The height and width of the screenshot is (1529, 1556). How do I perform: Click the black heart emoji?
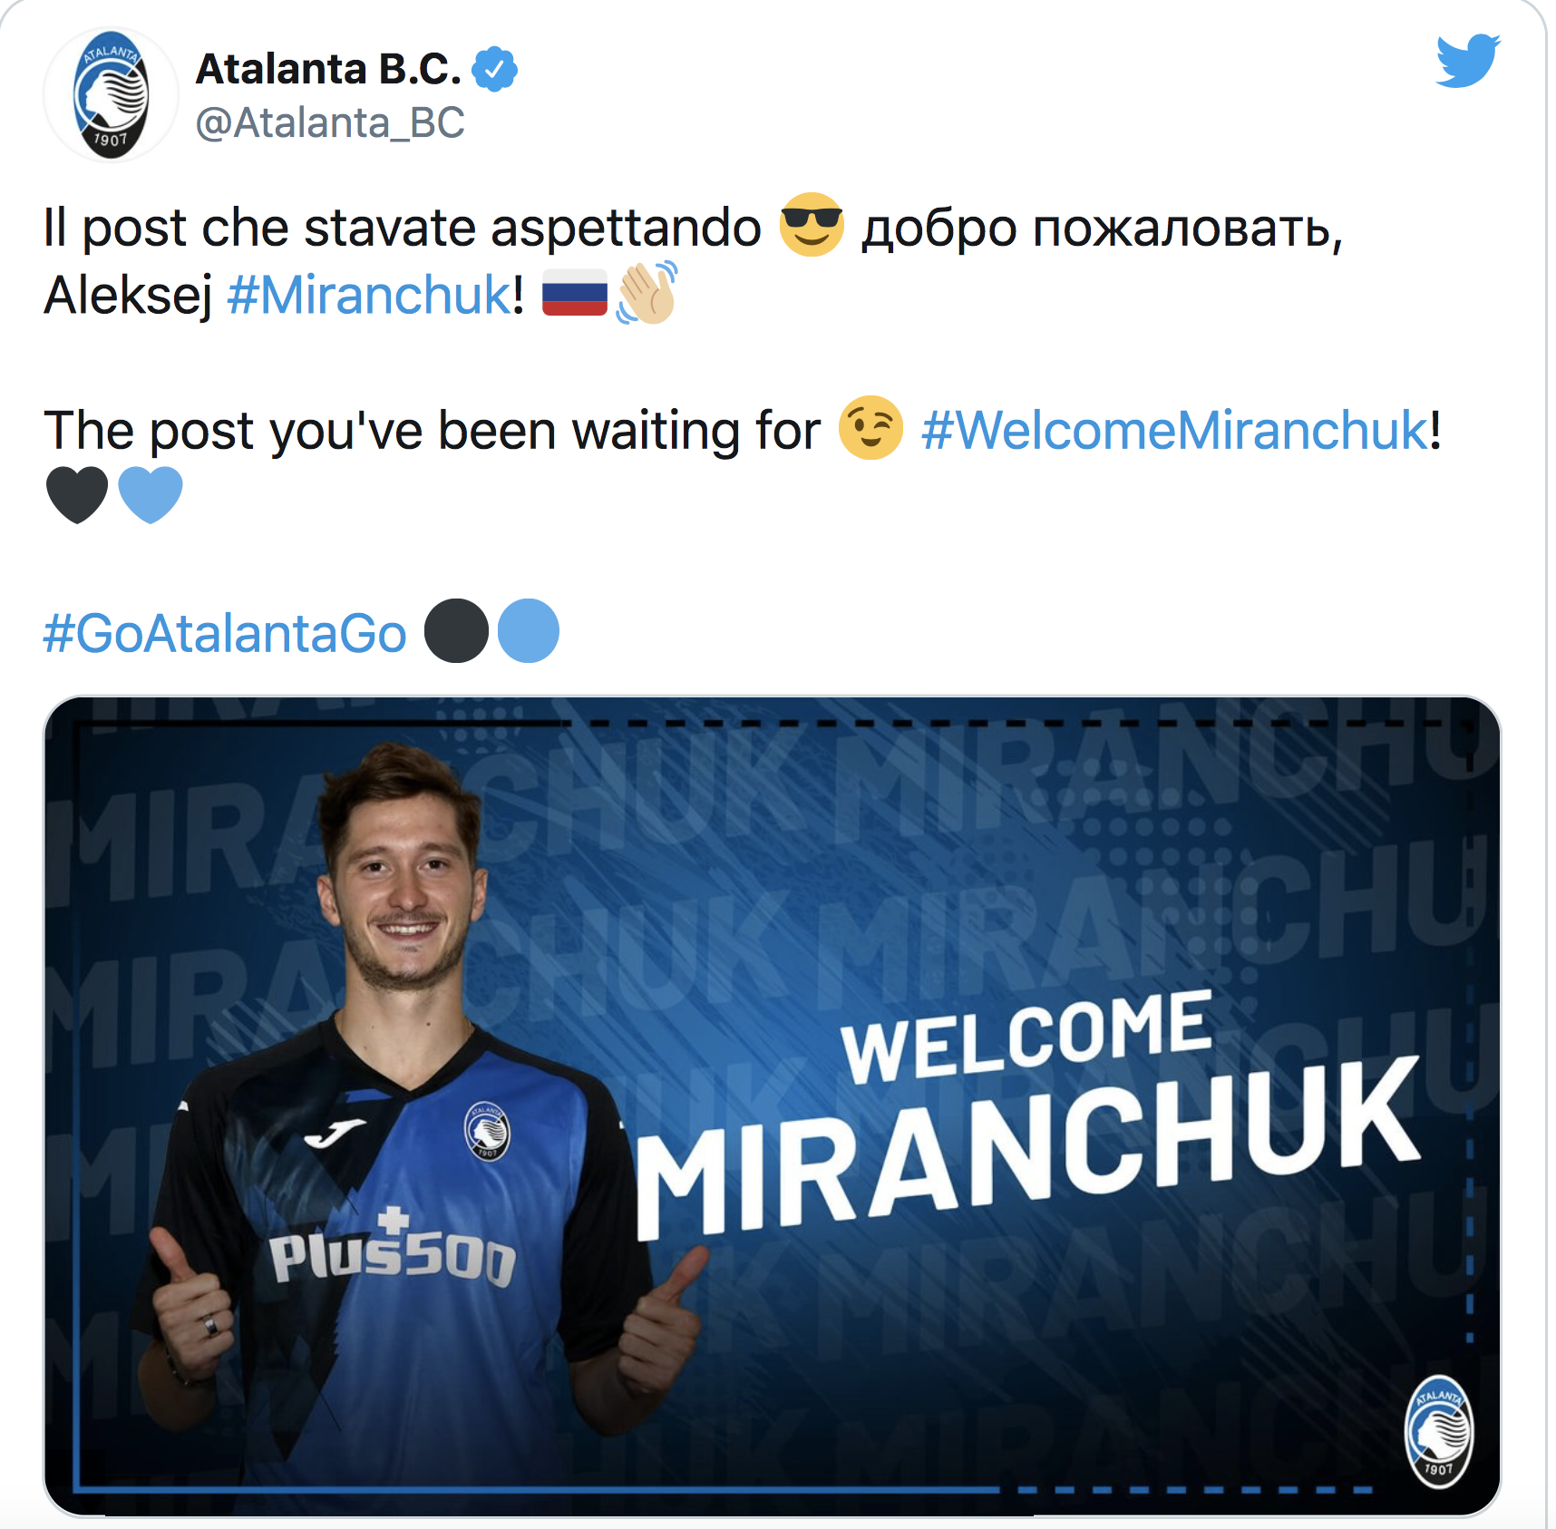click(x=77, y=495)
